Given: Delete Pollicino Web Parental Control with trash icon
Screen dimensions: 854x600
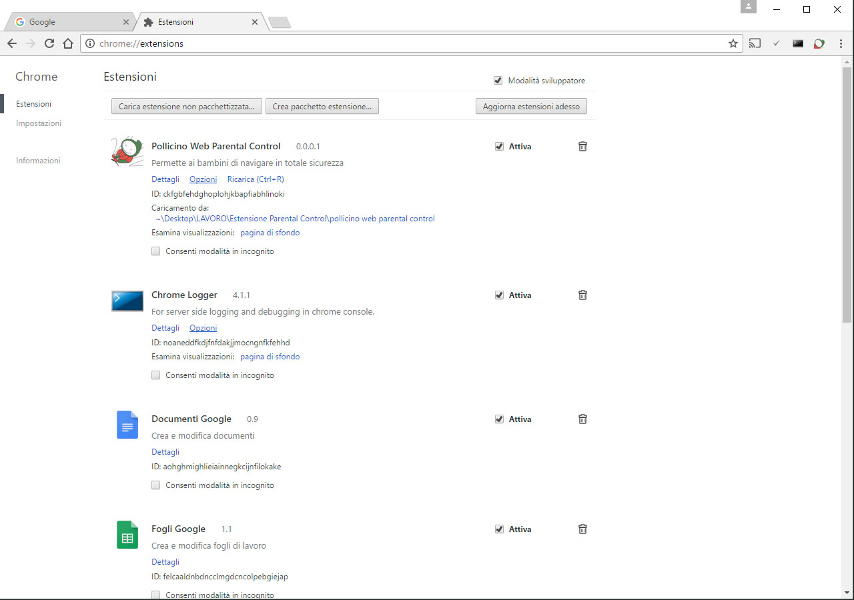Looking at the screenshot, I should [582, 146].
